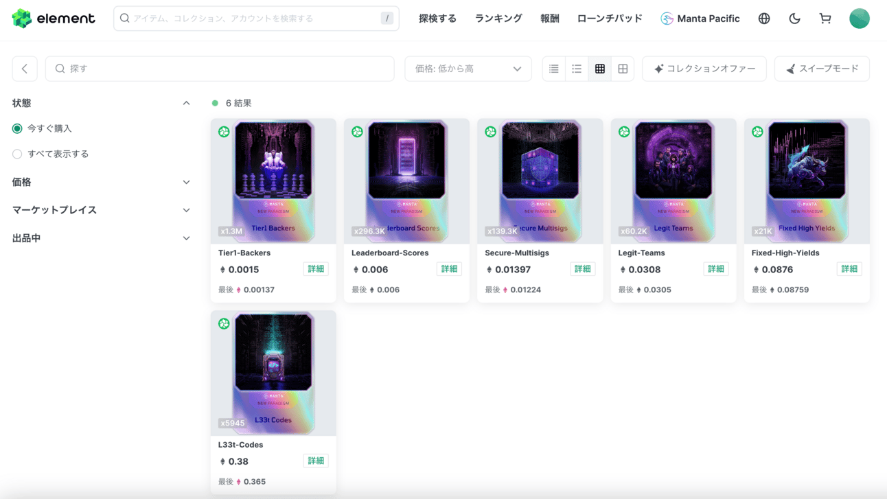Enable スイープモード button
The width and height of the screenshot is (887, 499).
click(822, 69)
